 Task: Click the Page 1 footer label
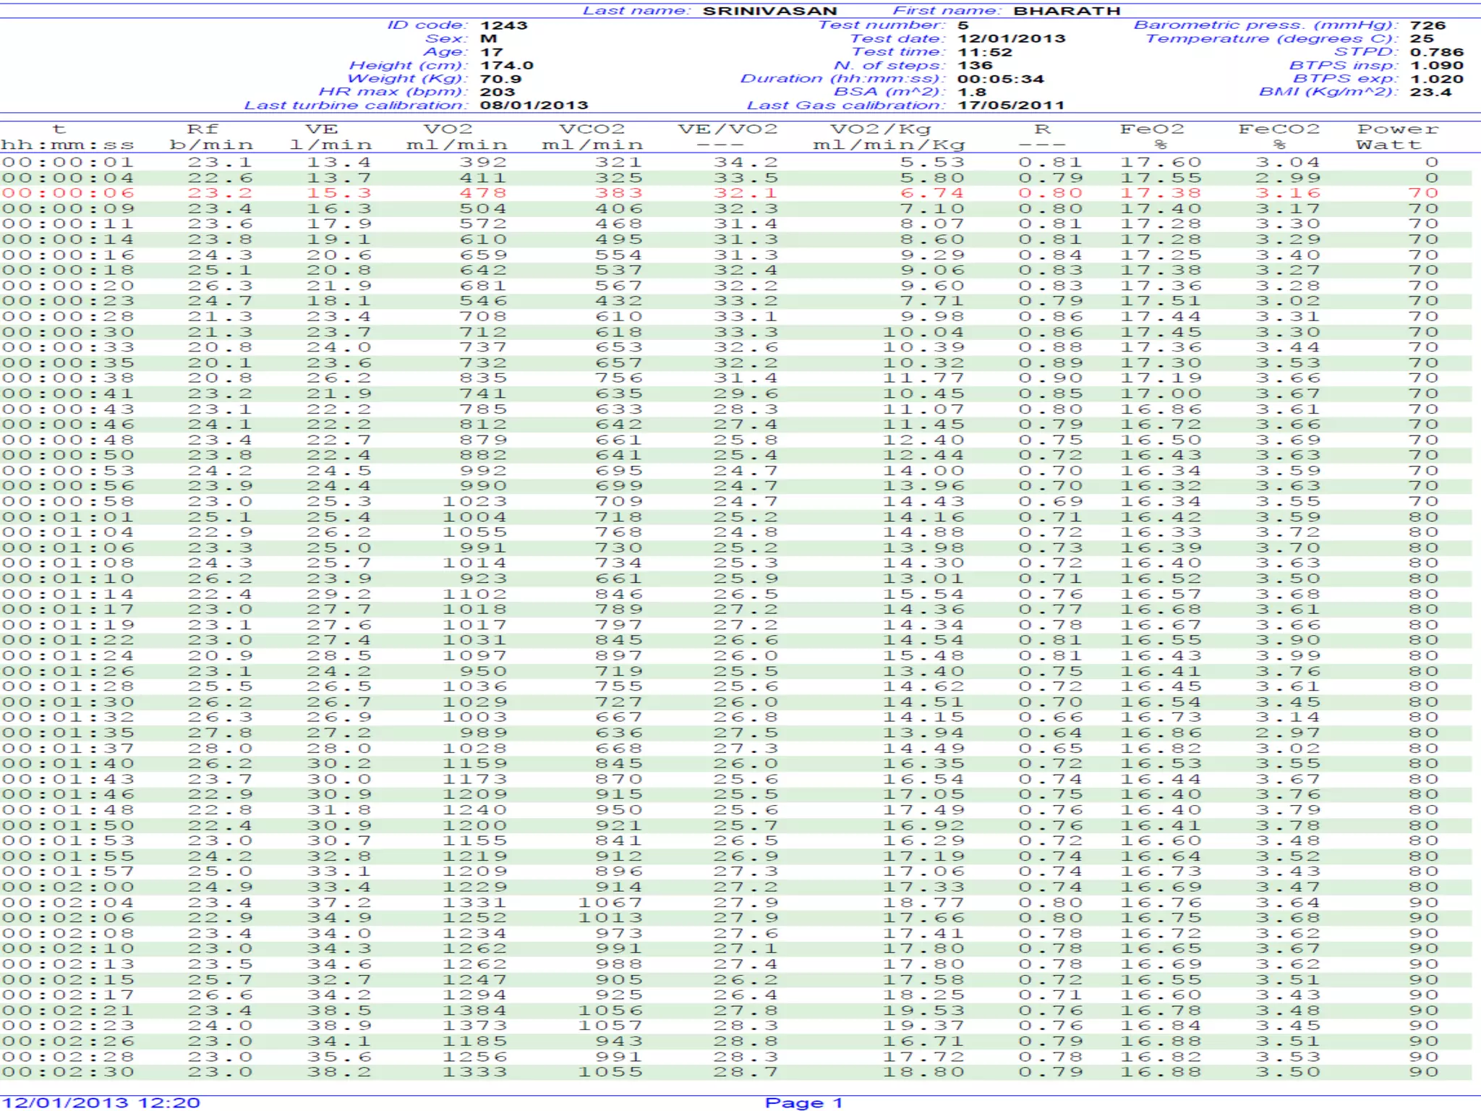click(804, 1102)
